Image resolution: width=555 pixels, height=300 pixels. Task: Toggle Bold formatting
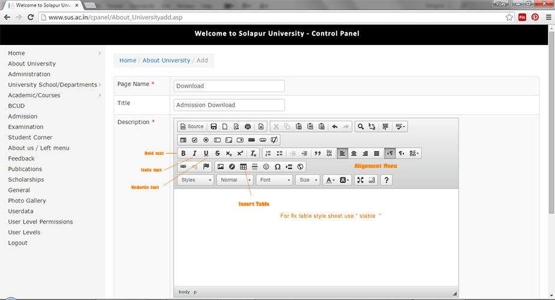183,154
